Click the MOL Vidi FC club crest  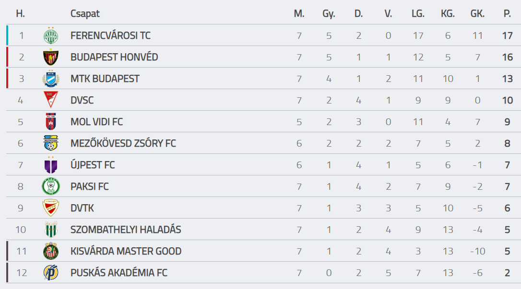[x=51, y=121]
